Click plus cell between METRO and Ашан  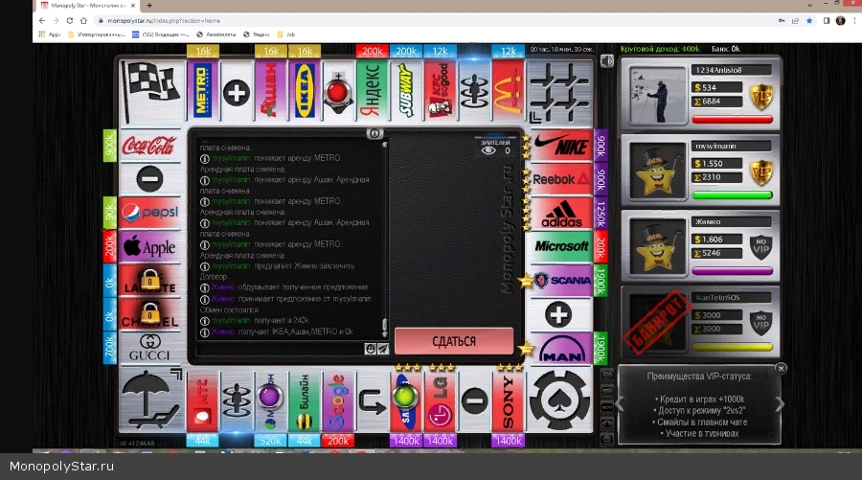coord(237,92)
